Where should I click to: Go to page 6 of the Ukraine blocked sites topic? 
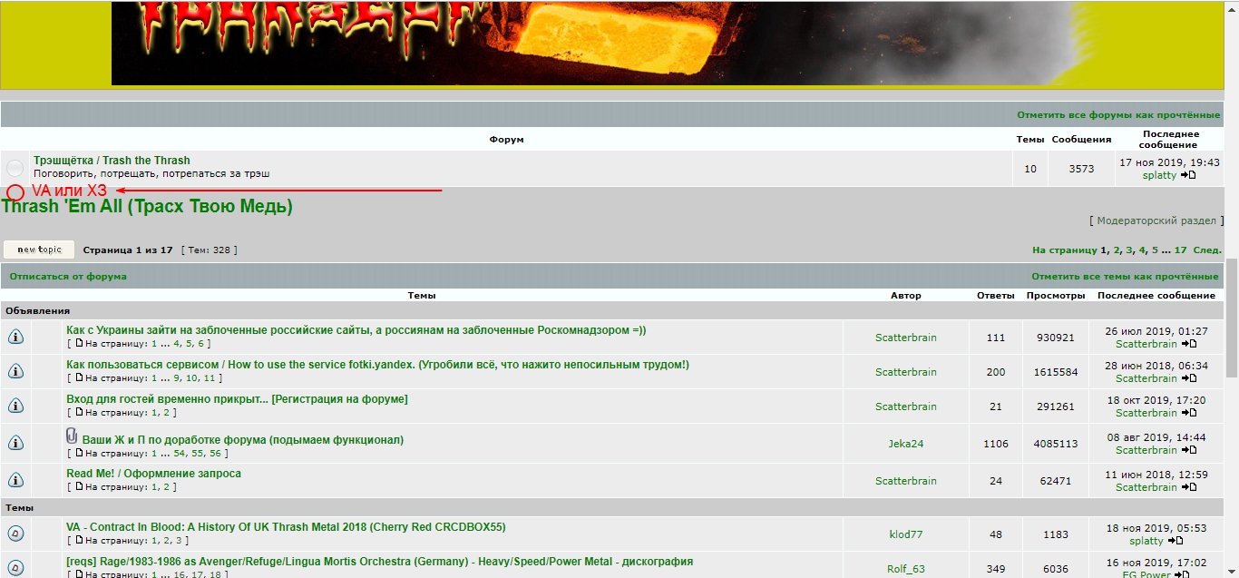coord(201,344)
